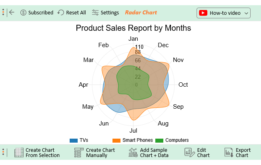This screenshot has width=261, height=165.
Task: Click the Jul axis label
Action: click(x=133, y=131)
